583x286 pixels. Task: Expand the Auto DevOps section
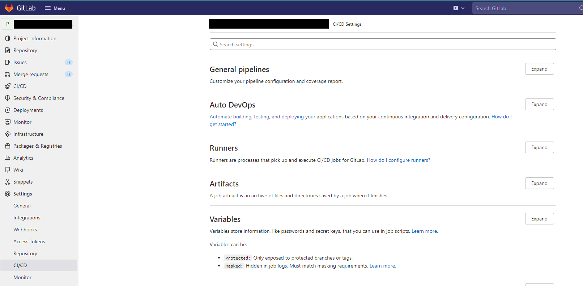click(539, 104)
